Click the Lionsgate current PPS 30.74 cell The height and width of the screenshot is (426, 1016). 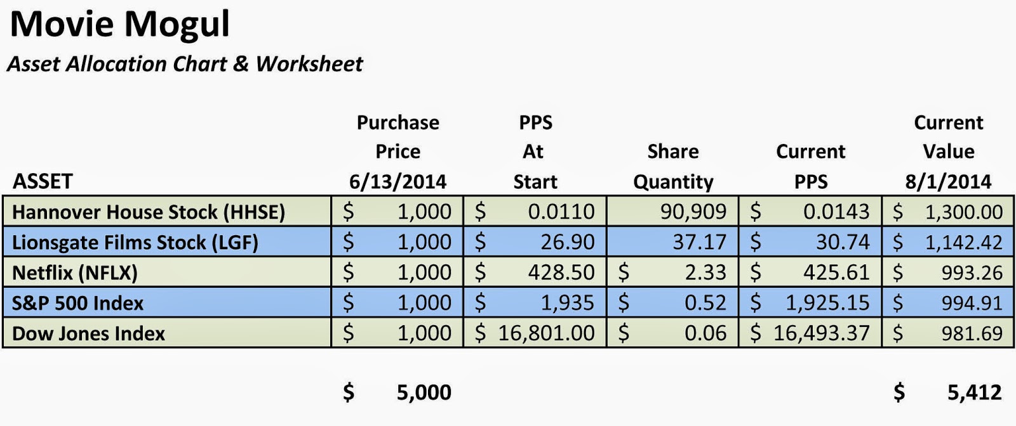point(810,242)
